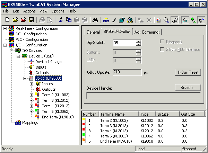208x153 pixels.
Task: Decrease the Dip-Switch value with down arrow
Action: [138, 44]
